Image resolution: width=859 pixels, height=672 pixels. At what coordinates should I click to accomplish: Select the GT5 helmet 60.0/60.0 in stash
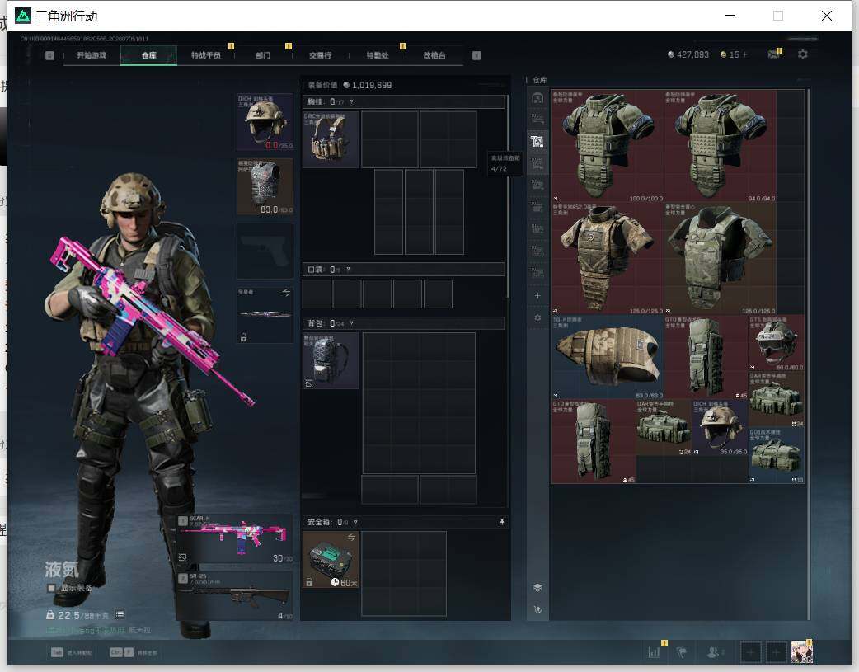tap(777, 343)
